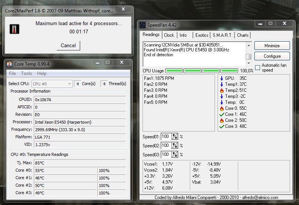299x205 pixels.
Task: Click the SpeedFan title bar fan icon
Action: tap(143, 25)
